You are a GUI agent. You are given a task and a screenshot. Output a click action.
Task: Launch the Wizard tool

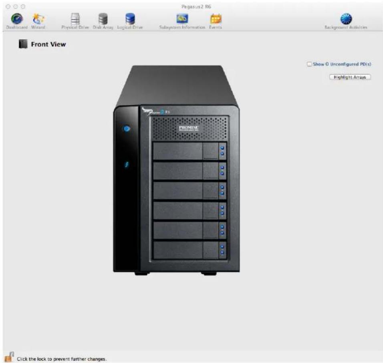click(x=38, y=21)
